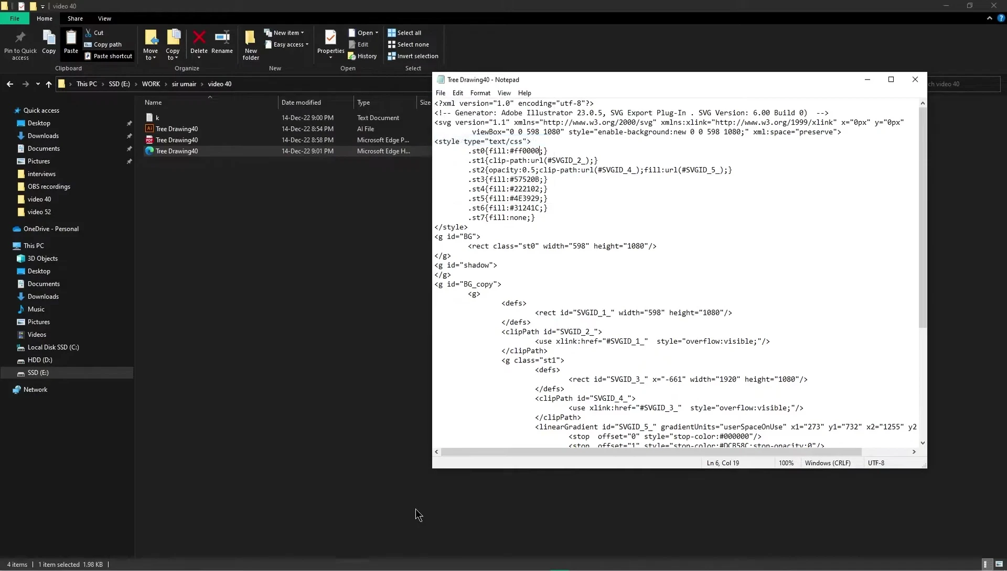Click the Search video 40 field

tap(964, 84)
